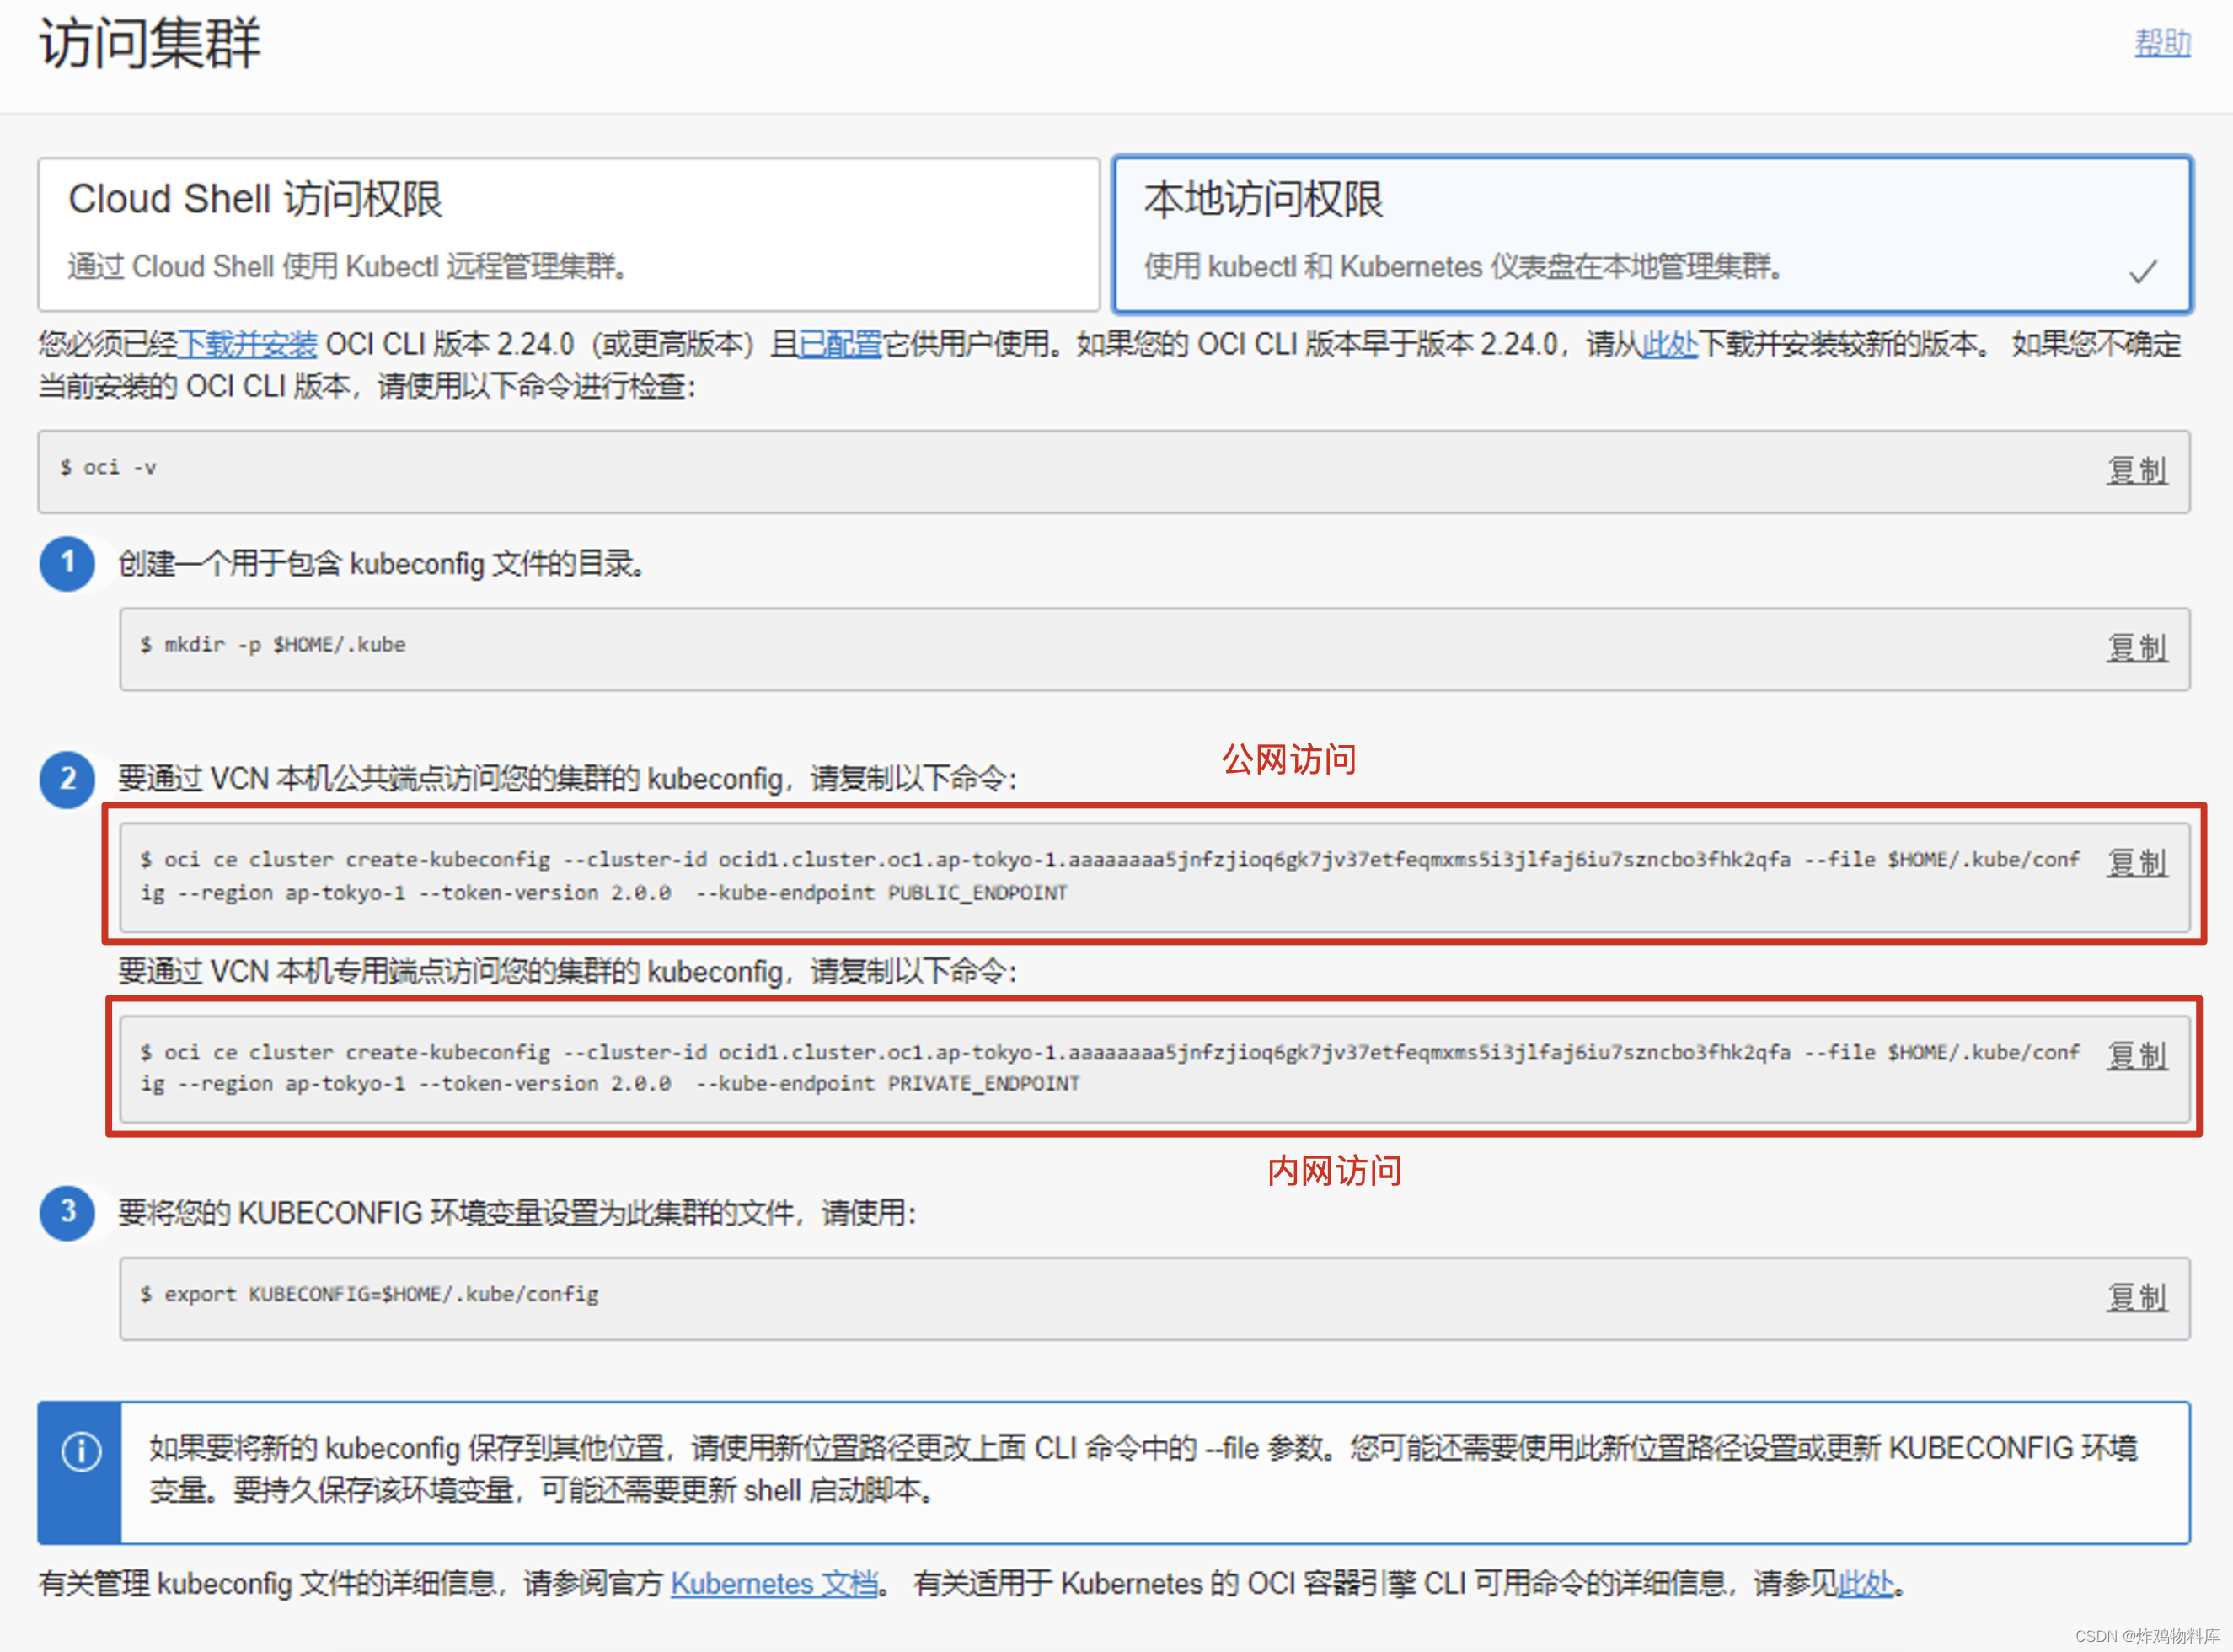2233x1652 pixels.
Task: Copy the export KUBECONFIG command
Action: [2136, 1296]
